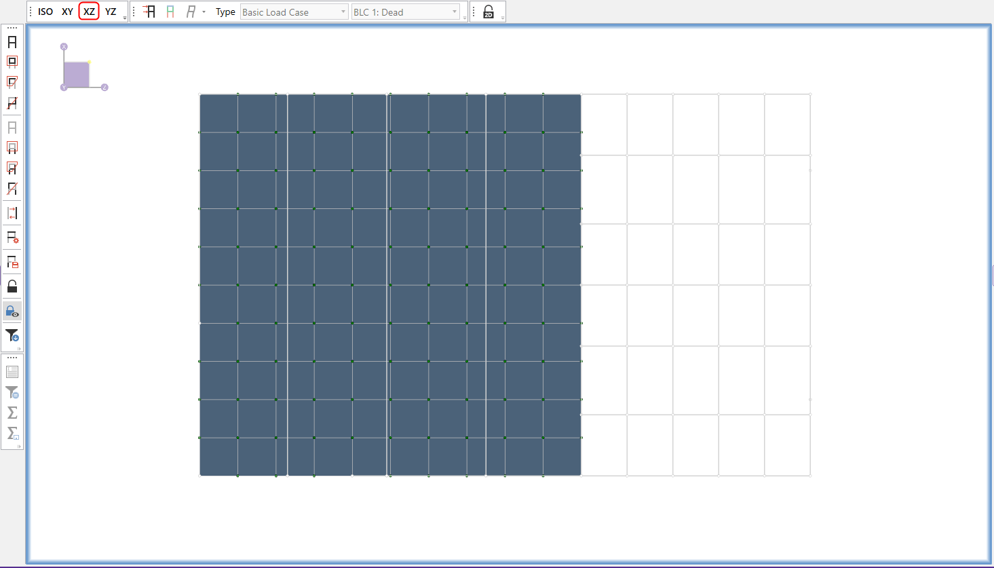Open the selection criteria settings tool
Viewport: 994px width, 568px height.
click(12, 237)
